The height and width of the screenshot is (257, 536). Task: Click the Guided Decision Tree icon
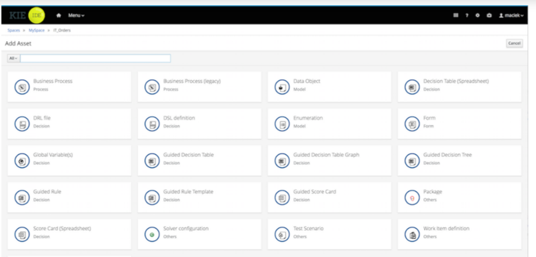(412, 161)
